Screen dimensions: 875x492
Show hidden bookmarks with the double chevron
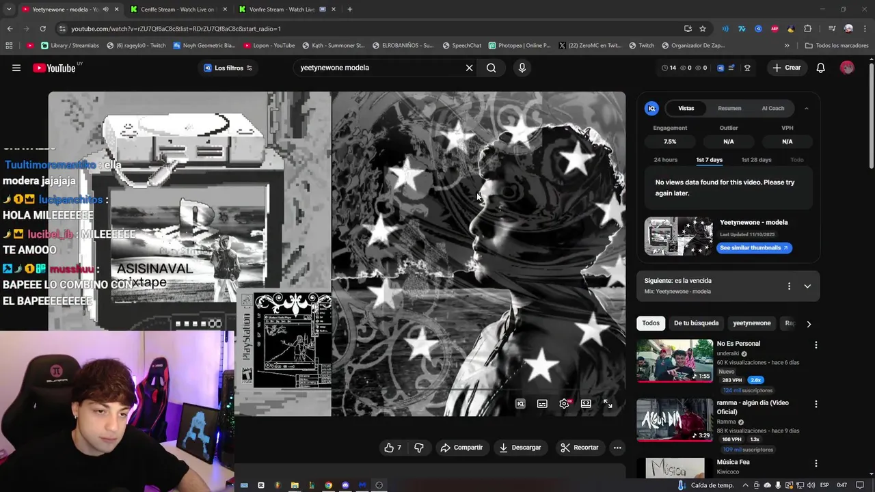pyautogui.click(x=787, y=46)
